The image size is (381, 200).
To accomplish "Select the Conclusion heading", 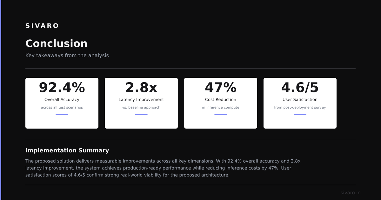I will (x=56, y=43).
